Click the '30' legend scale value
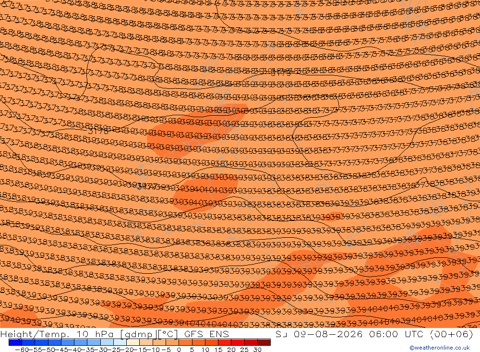 (x=257, y=350)
